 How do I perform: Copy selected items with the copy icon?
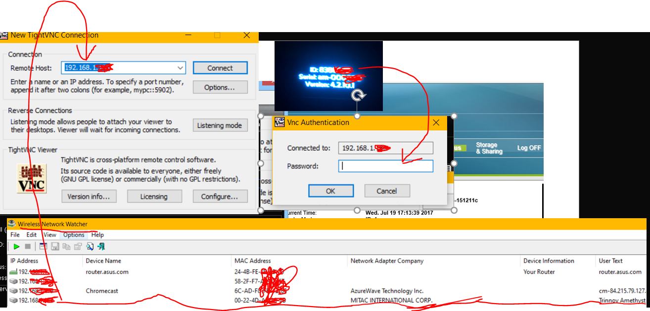(66, 246)
